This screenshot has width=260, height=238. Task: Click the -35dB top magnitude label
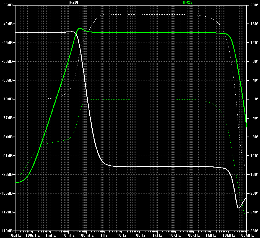pos(7,5)
